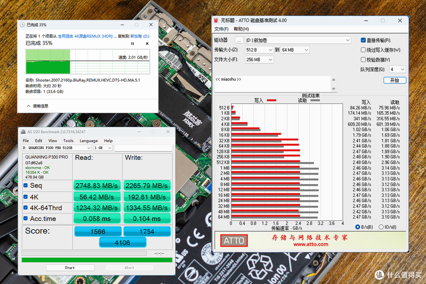Click the drive browse '...' button

point(239,40)
